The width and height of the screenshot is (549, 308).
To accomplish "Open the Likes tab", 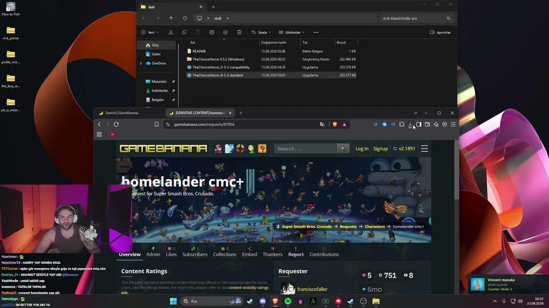I will tap(171, 254).
